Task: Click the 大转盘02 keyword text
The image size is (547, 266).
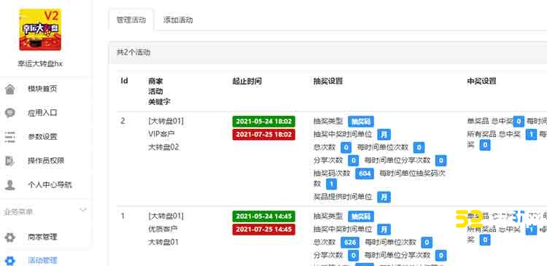Action: pyautogui.click(x=163, y=147)
